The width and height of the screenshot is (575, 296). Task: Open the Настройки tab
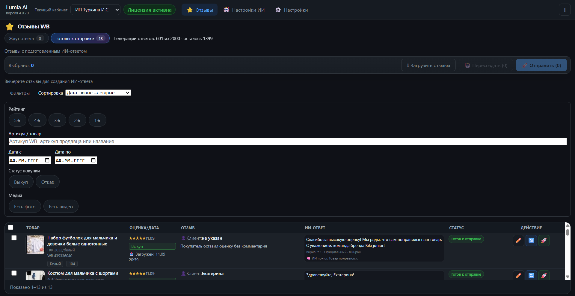pos(292,10)
